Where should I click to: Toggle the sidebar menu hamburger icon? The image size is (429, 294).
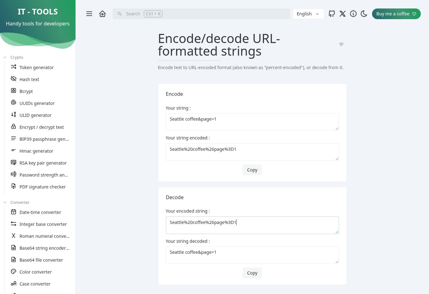pyautogui.click(x=89, y=14)
